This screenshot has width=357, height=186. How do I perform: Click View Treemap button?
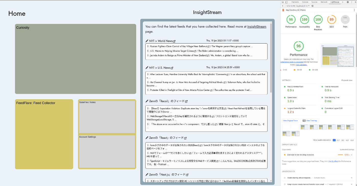pos(309,121)
